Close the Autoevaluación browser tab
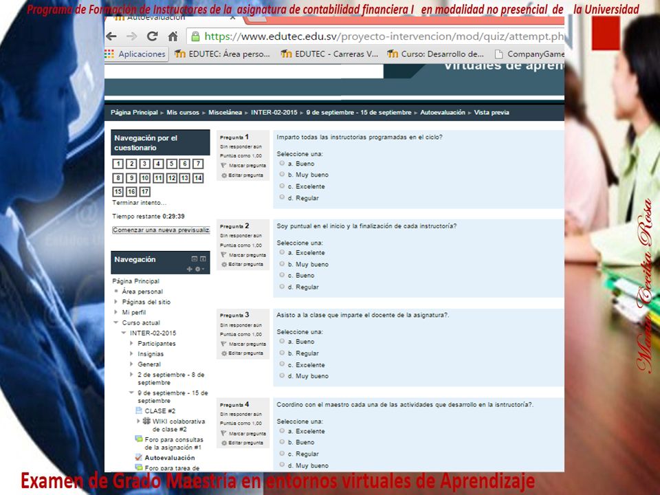660x495 pixels. (232, 18)
